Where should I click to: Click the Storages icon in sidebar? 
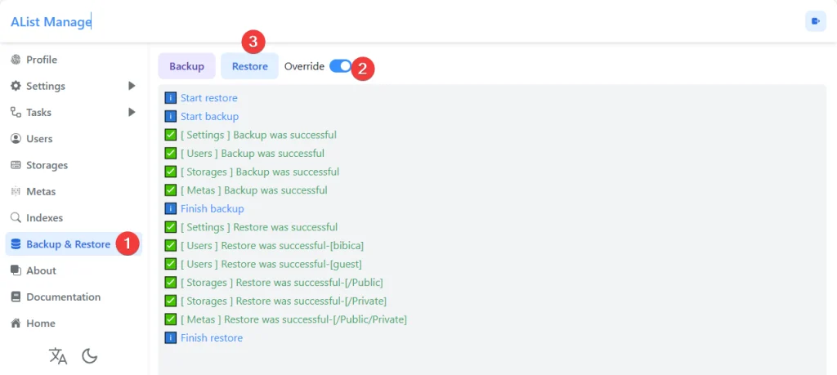point(16,165)
